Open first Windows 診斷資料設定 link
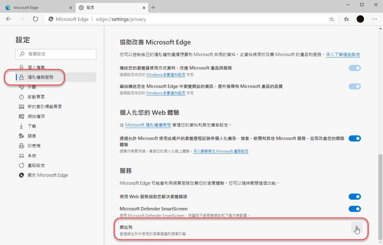 (166, 75)
